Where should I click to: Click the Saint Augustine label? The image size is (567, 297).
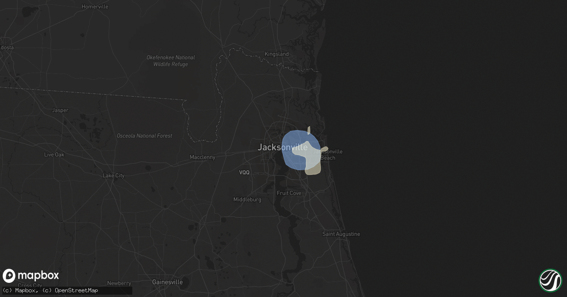click(x=341, y=234)
